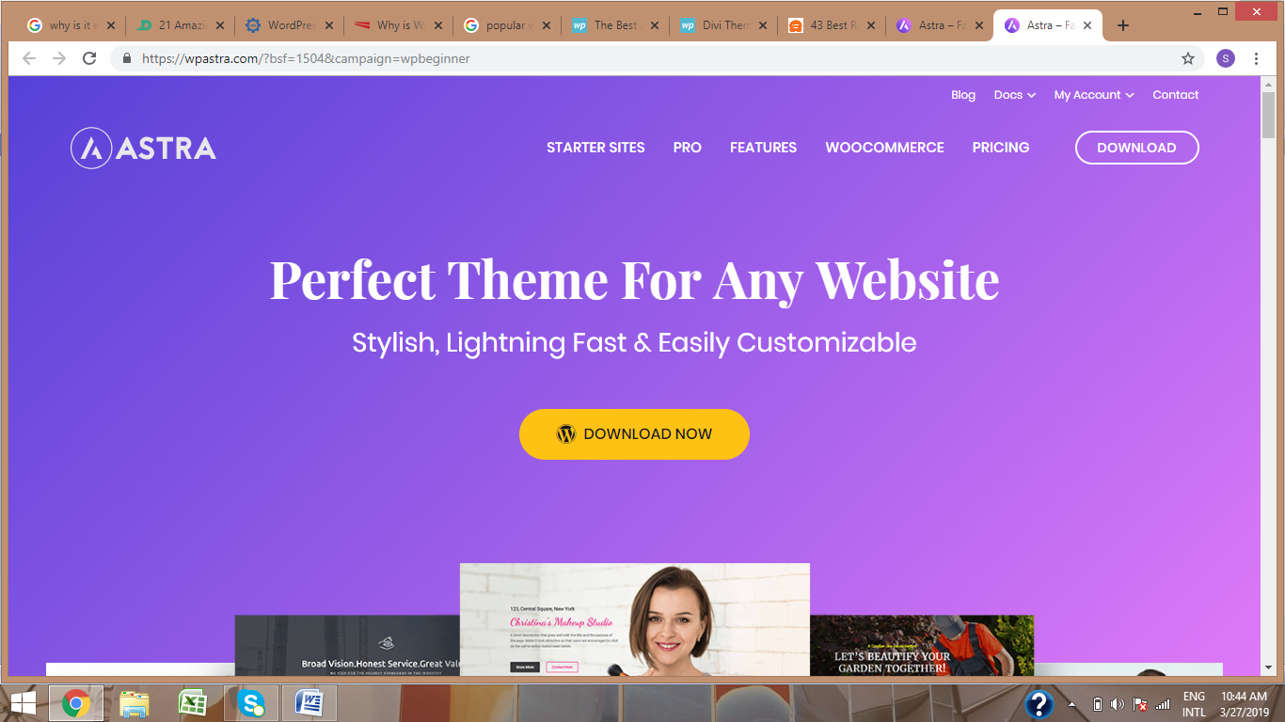This screenshot has width=1285, height=722.
Task: Click the yellow Download Now button
Action: click(x=634, y=434)
